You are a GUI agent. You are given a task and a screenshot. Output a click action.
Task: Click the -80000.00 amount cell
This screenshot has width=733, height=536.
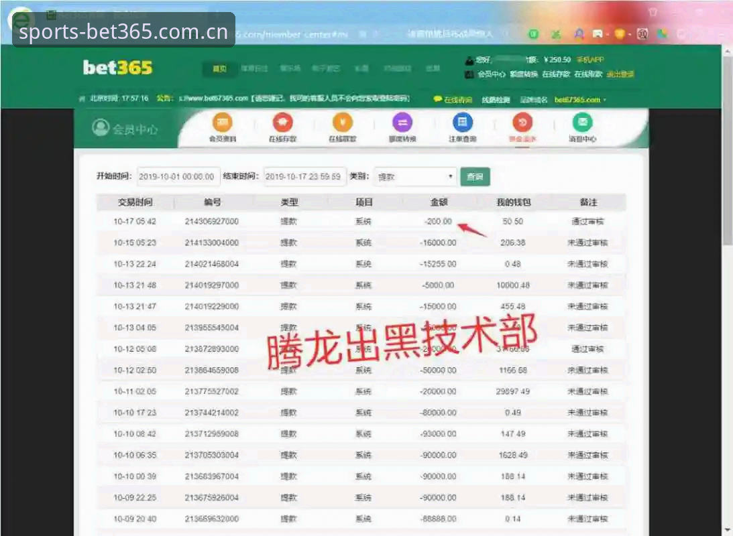[438, 413]
